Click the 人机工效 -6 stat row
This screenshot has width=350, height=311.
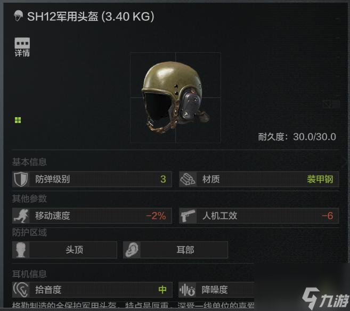pos(259,216)
